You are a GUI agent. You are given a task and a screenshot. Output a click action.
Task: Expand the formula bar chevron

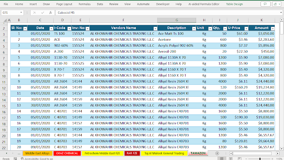[x=281, y=12]
